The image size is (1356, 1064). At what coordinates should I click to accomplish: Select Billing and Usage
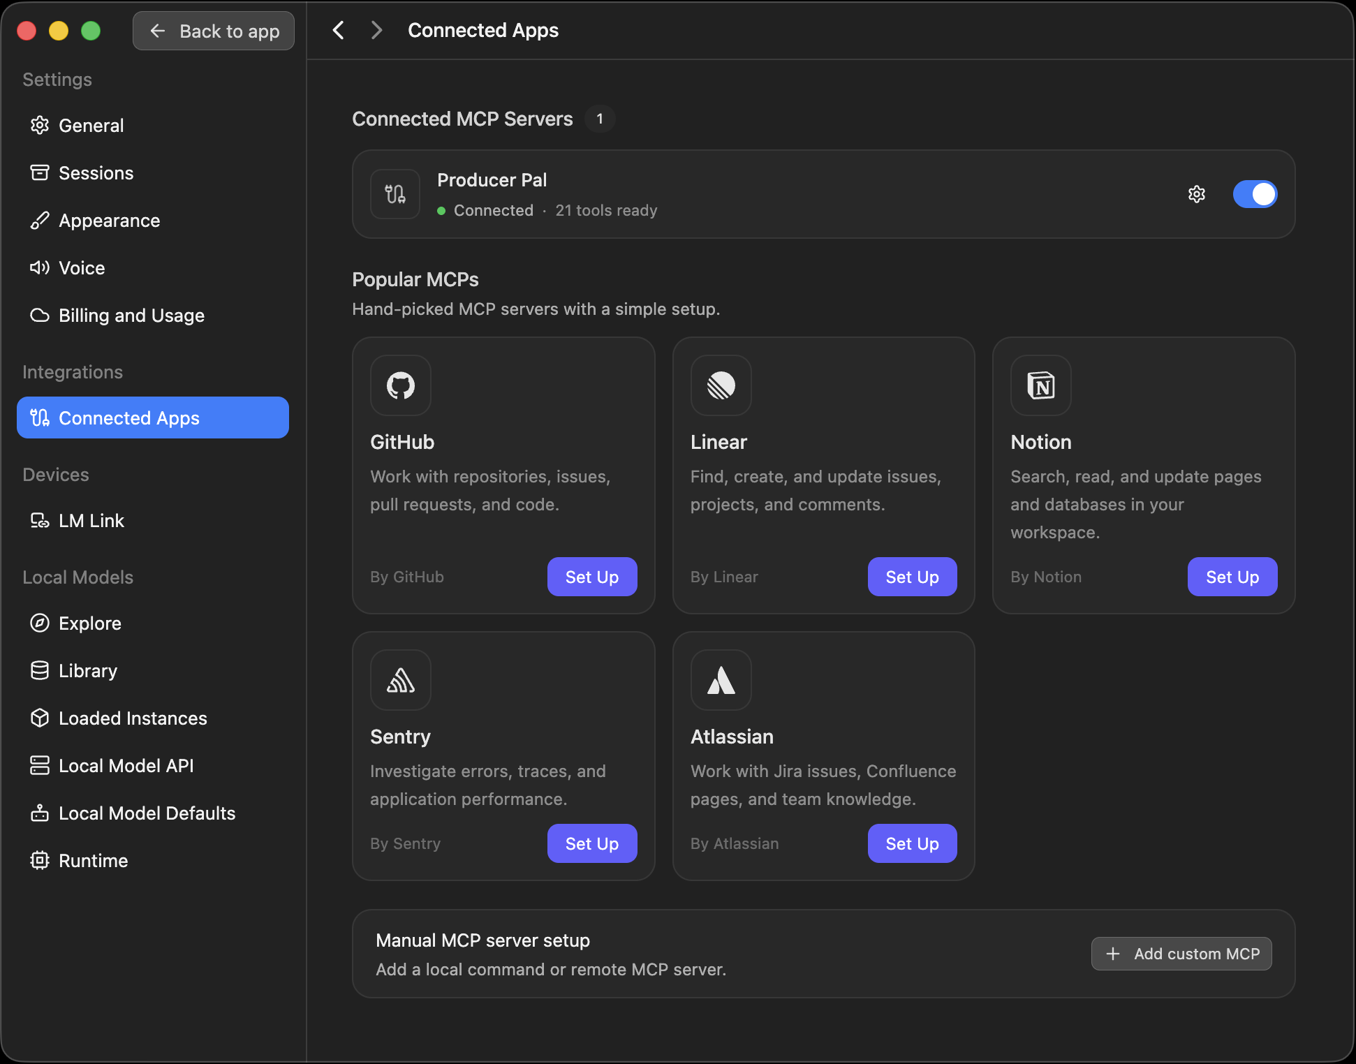[x=153, y=316]
